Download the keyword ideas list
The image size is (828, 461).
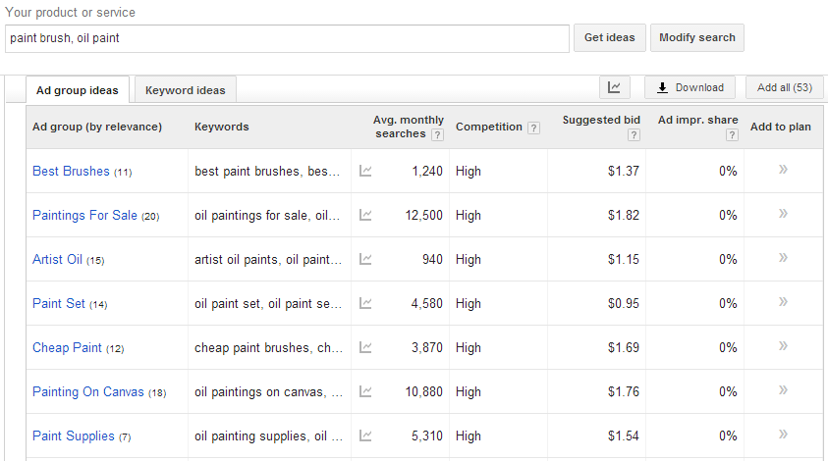point(690,87)
